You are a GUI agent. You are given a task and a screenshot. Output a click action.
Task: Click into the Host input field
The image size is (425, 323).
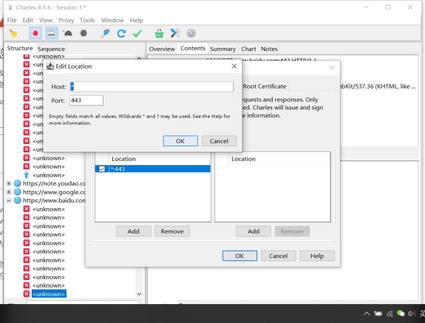click(152, 87)
